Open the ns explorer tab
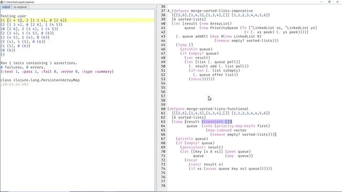 20,7
